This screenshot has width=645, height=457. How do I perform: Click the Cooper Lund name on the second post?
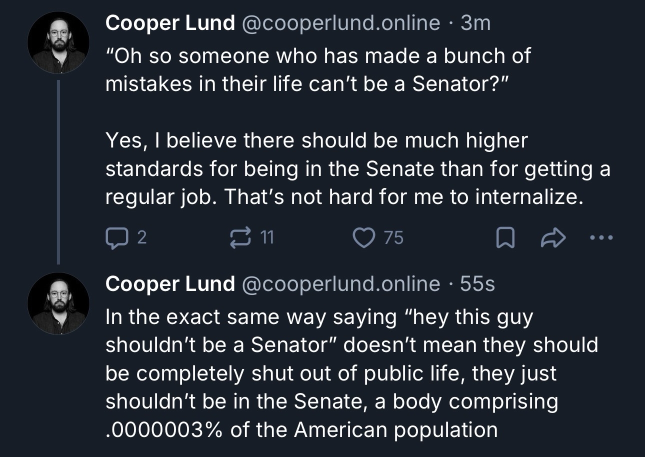point(170,284)
